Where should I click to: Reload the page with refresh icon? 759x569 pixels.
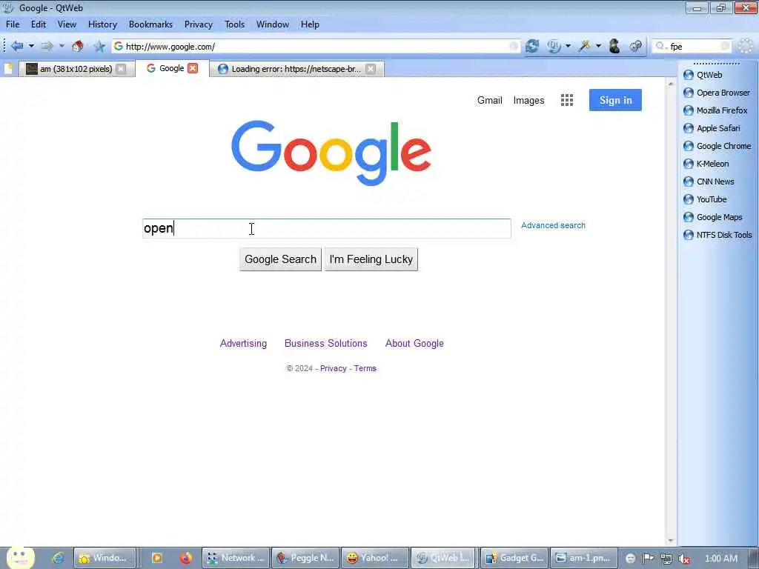[x=532, y=47]
